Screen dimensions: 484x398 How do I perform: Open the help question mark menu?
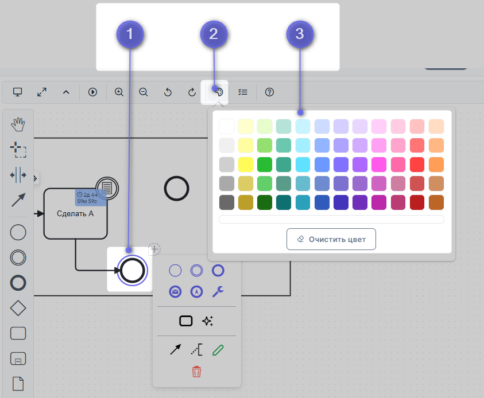point(269,92)
